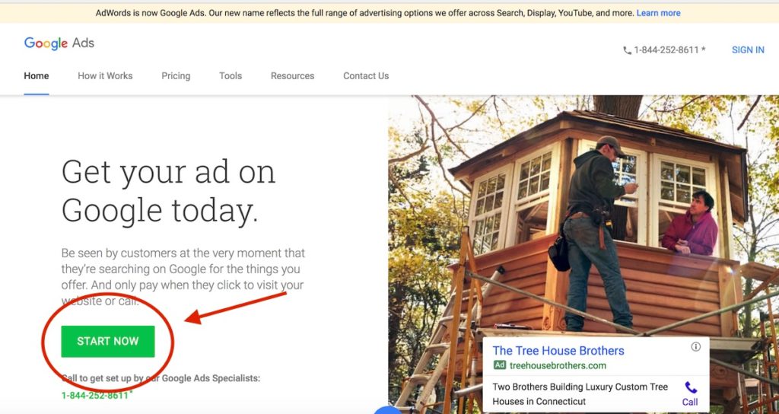Click 'Call to get set up' text line
This screenshot has width=779, height=414.
[161, 378]
